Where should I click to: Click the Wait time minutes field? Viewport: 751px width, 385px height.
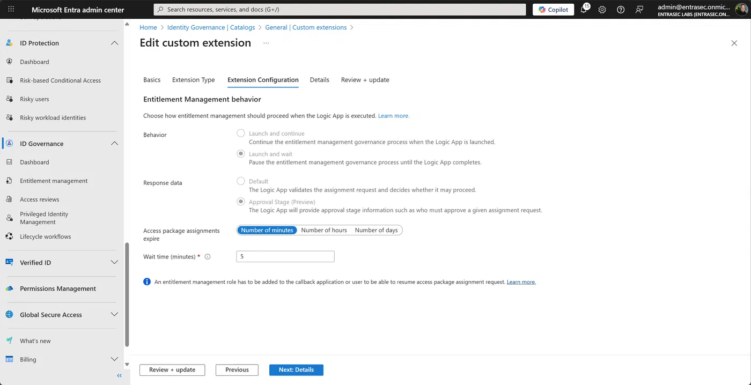[x=285, y=257]
